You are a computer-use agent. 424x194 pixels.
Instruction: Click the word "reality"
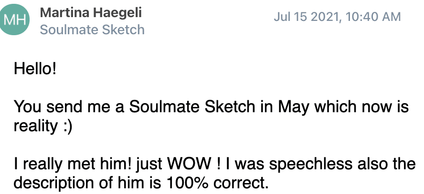pos(36,126)
